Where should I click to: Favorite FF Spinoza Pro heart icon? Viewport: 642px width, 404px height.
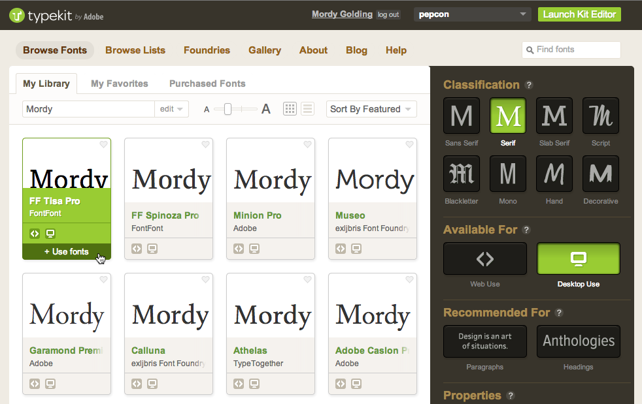205,144
